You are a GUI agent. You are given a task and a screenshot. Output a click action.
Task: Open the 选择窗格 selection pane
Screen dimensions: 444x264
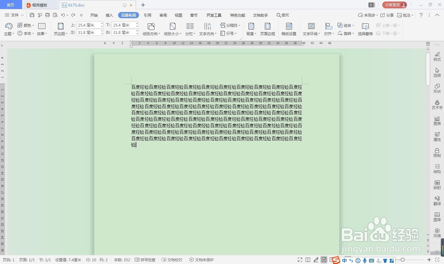pyautogui.click(x=365, y=29)
